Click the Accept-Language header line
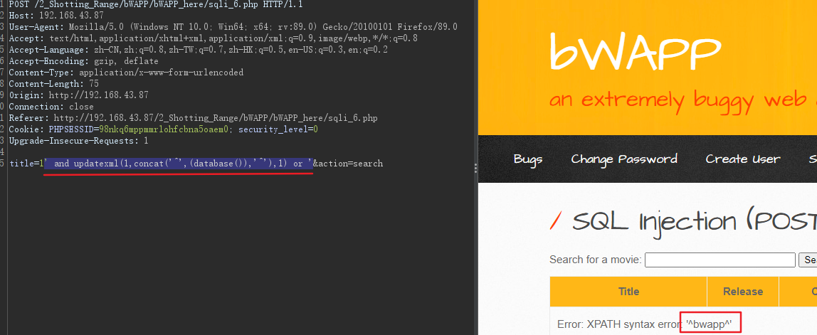Viewport: 817px width, 335px height. (x=198, y=50)
